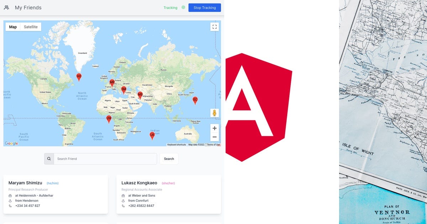427x224 pixels.
Task: Open the map fullscreen control
Action: (x=215, y=27)
